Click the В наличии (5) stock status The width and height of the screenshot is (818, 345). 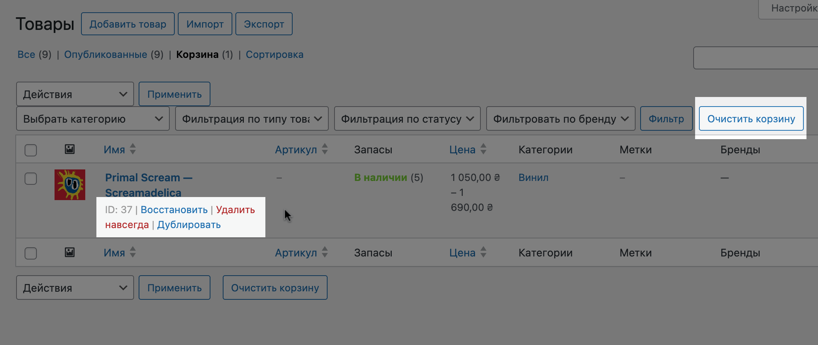point(389,177)
